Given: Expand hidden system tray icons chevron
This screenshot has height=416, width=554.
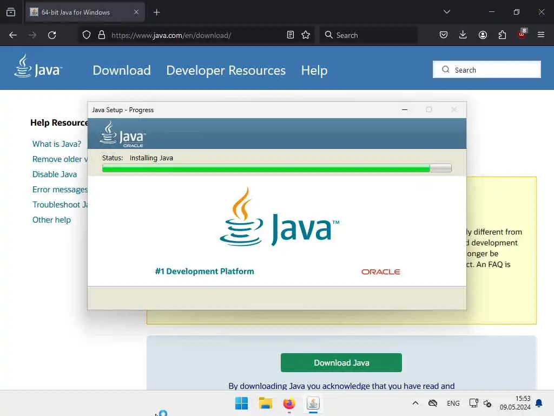Looking at the screenshot, I should point(415,403).
